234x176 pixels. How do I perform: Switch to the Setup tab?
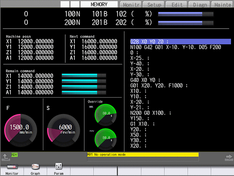pyautogui.click(x=154, y=5)
